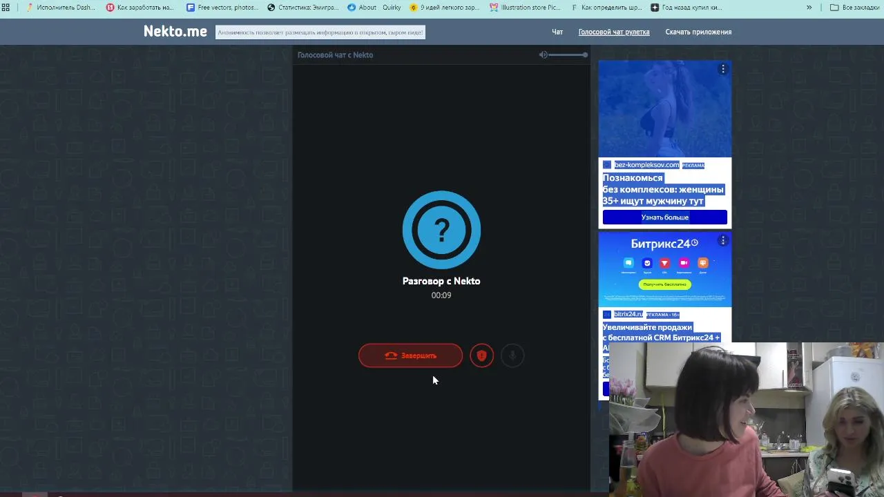This screenshot has height=497, width=884.
Task: Open the Illustration store Pic bookmark
Action: pyautogui.click(x=525, y=8)
